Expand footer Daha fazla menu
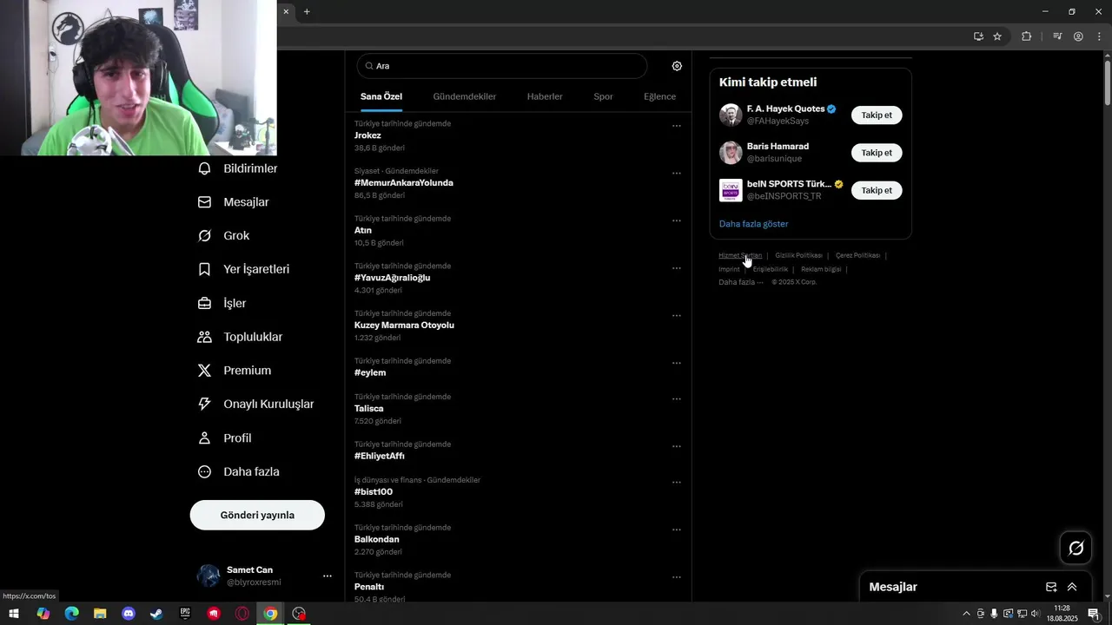The height and width of the screenshot is (625, 1112). click(x=741, y=282)
